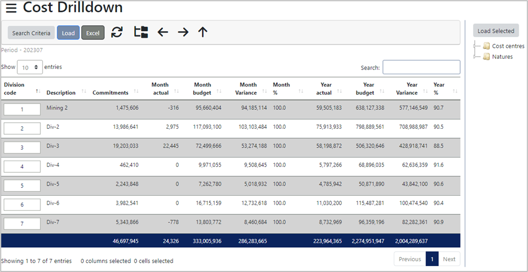Image resolution: width=528 pixels, height=272 pixels.
Task: Expand the Cost centres tree node
Action: point(475,46)
